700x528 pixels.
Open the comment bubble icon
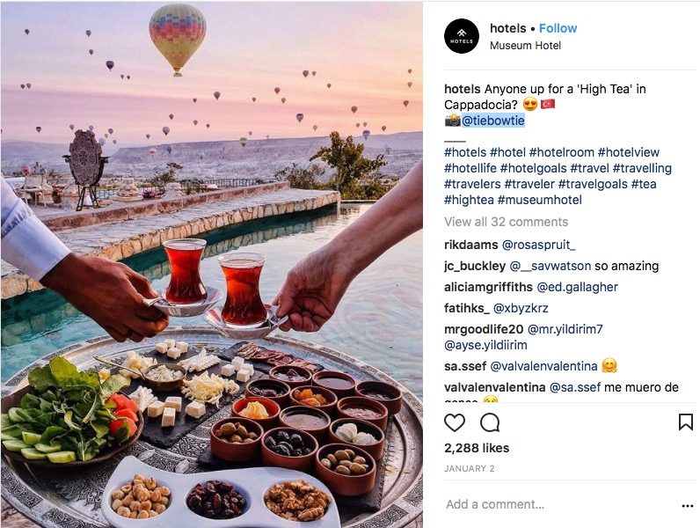490,422
